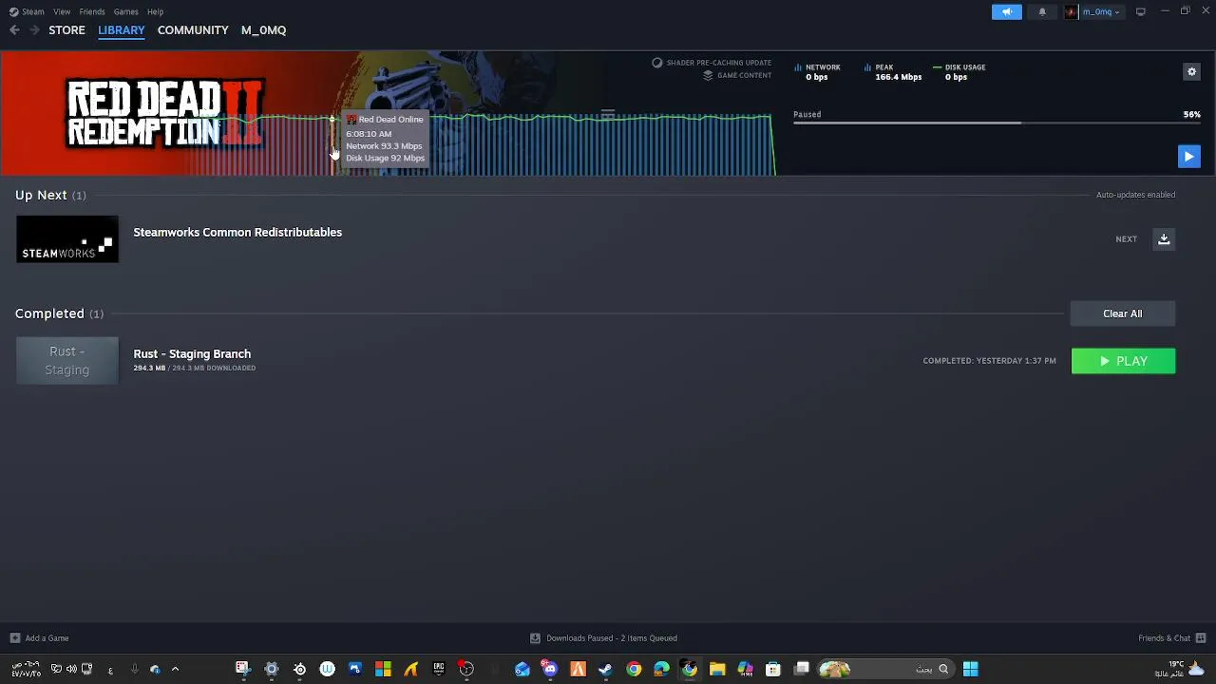Open Discord from taskbar
The width and height of the screenshot is (1216, 684).
549,669
